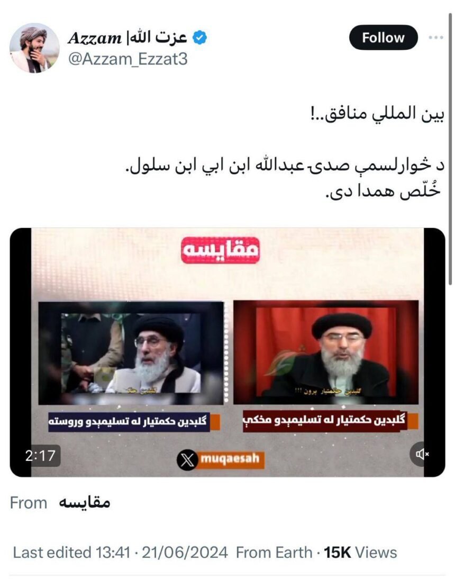Play the video from the left Hekmatyar clip
The width and height of the screenshot is (455, 579).
(131, 352)
